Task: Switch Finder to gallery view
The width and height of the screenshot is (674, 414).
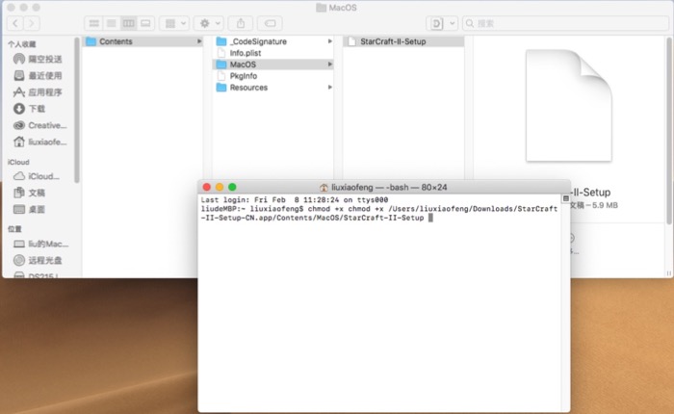Action: pos(145,23)
